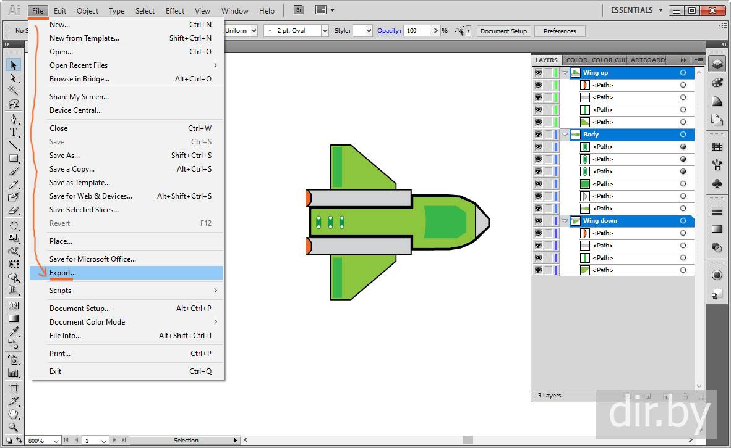Open the 2 pt. Oval brush dropdown

[x=324, y=31]
